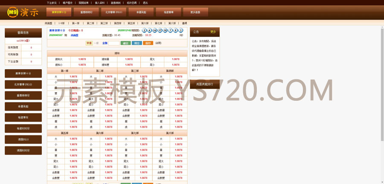Switch to the 第二球 sub-tab
Screen dimensions: 384x184
click(90, 23)
